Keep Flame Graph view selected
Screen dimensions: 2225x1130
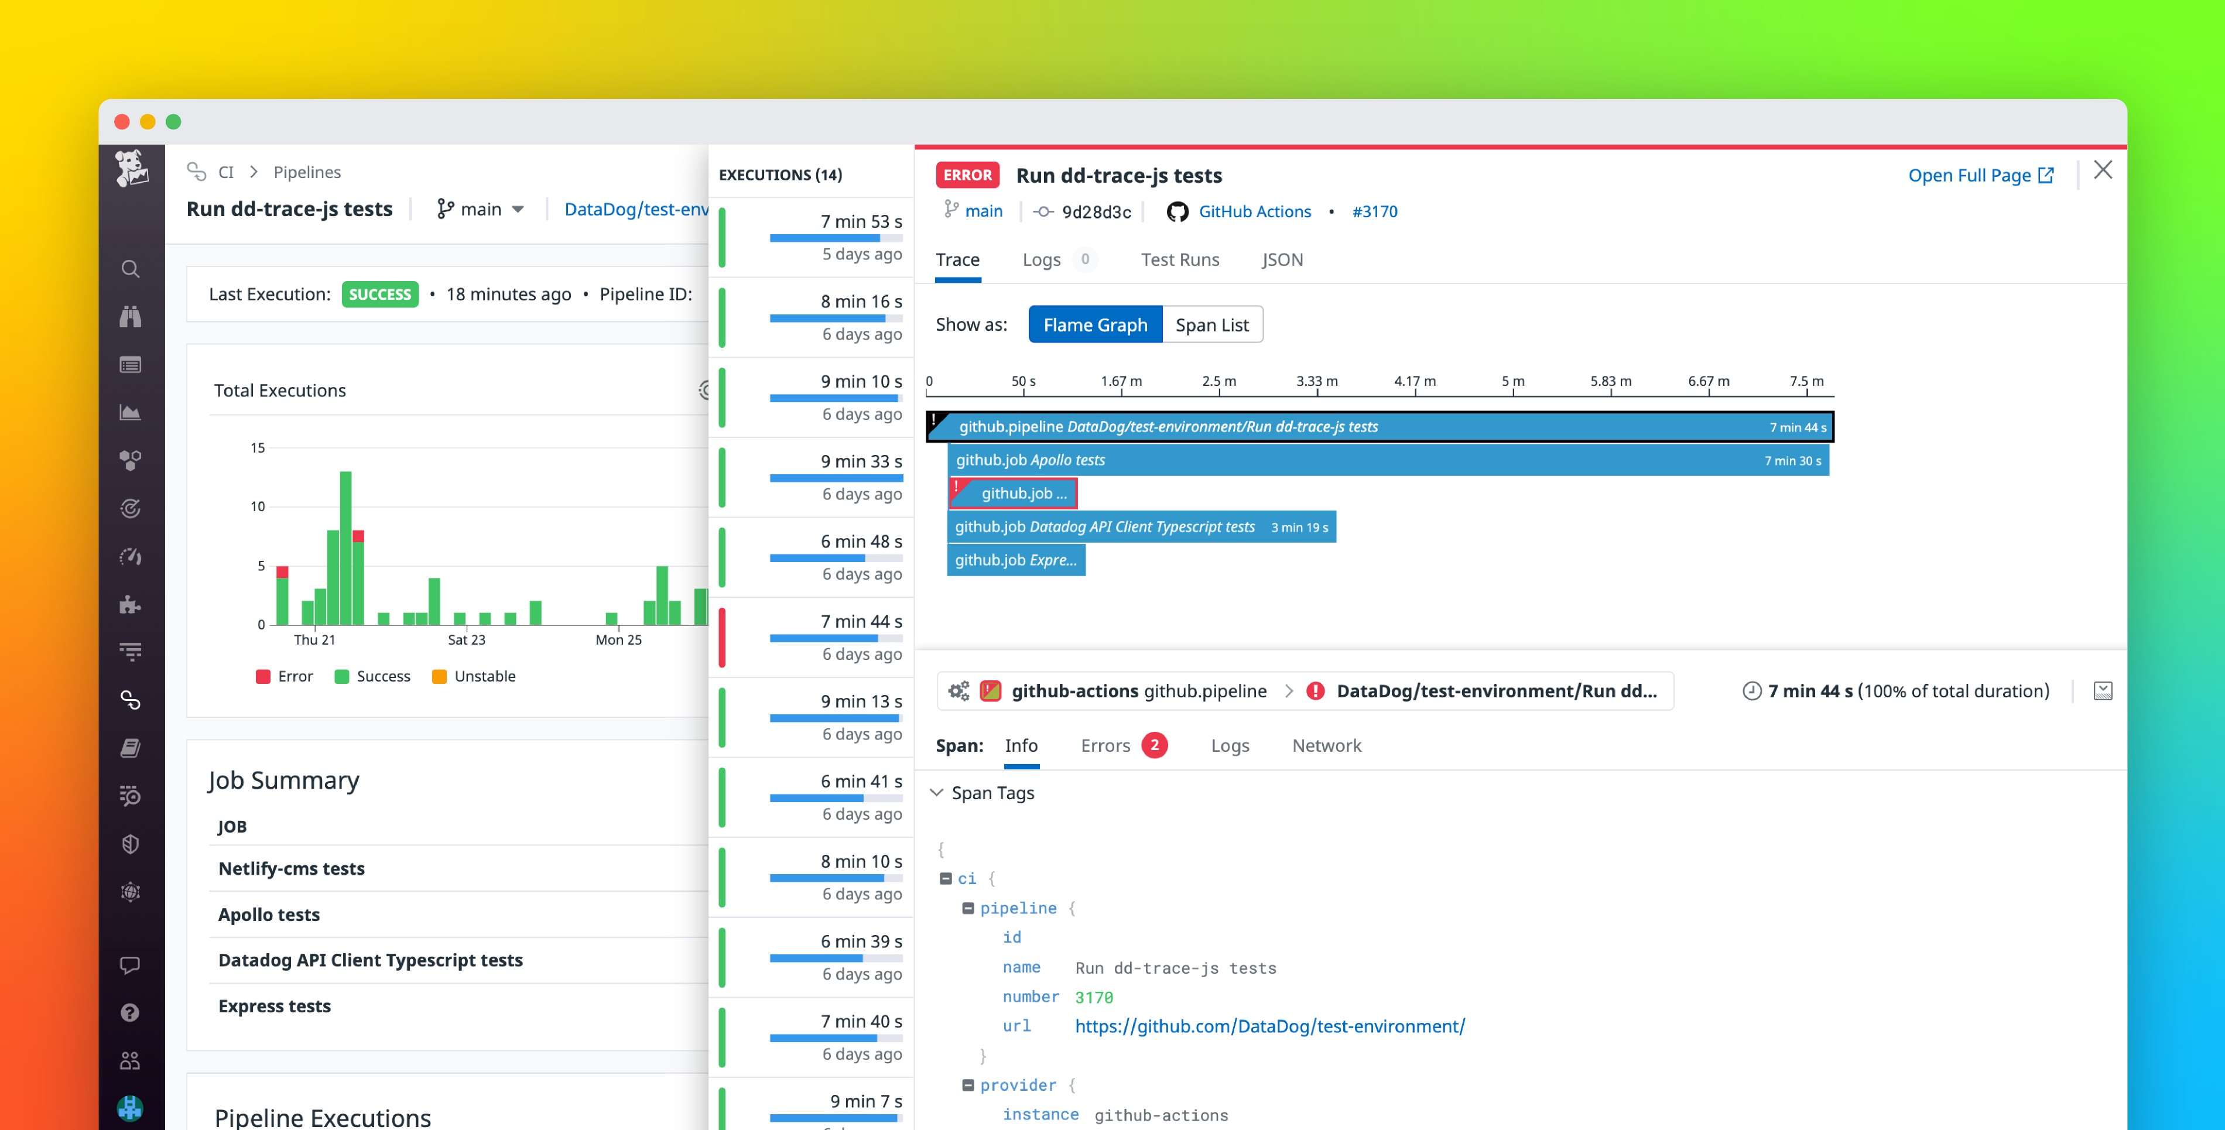(1095, 324)
